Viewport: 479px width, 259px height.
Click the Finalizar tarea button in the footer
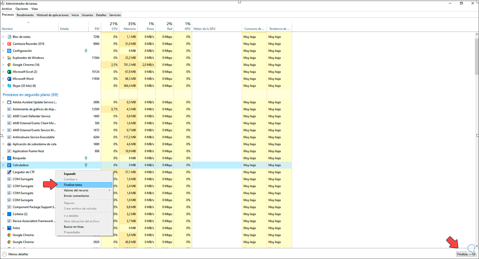[x=466, y=254]
